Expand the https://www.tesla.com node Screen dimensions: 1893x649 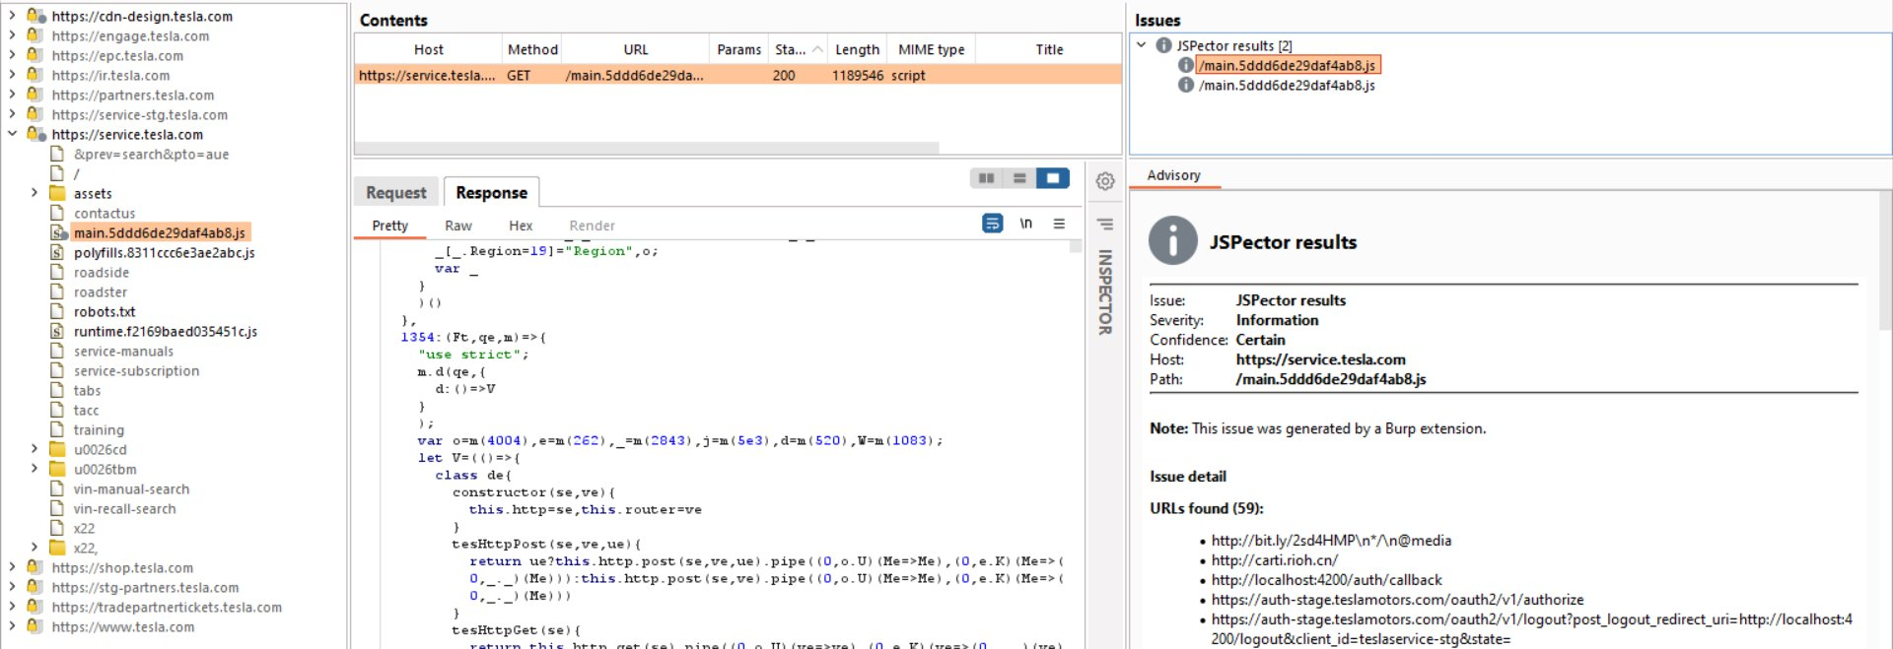pos(12,626)
